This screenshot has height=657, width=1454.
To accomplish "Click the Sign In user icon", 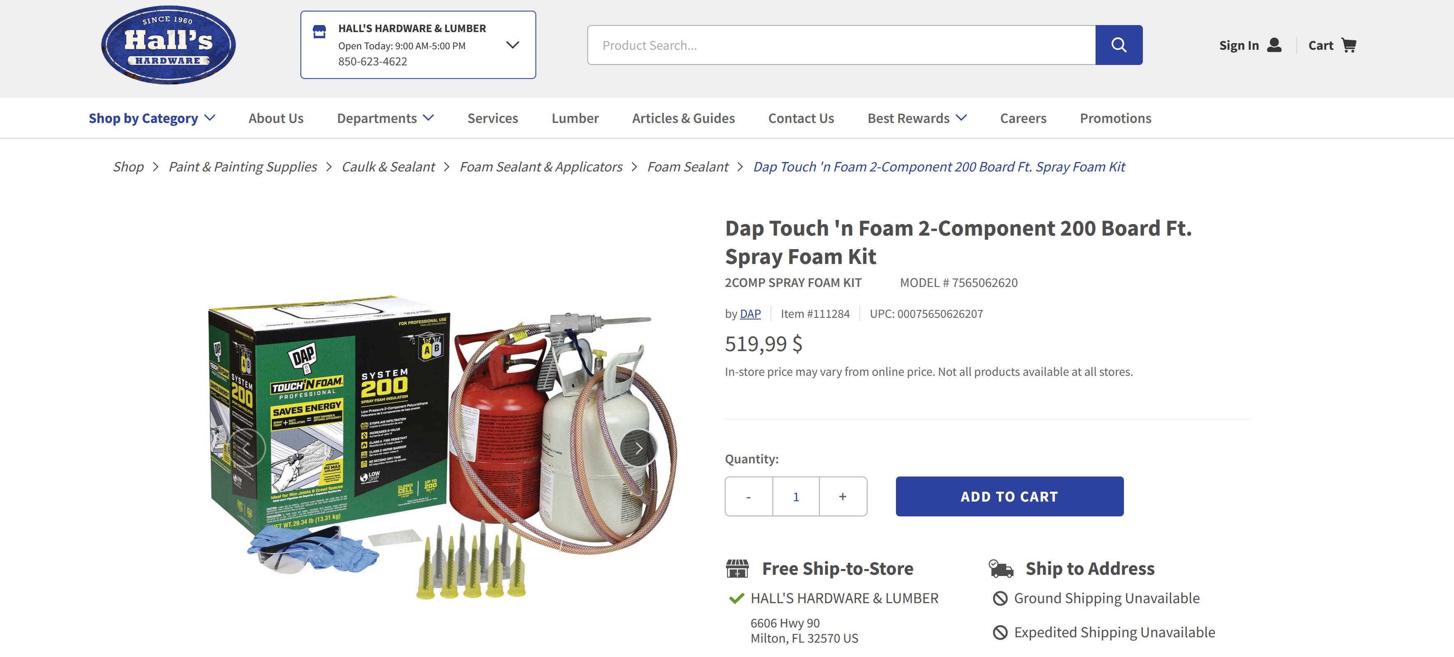I will click(x=1274, y=45).
